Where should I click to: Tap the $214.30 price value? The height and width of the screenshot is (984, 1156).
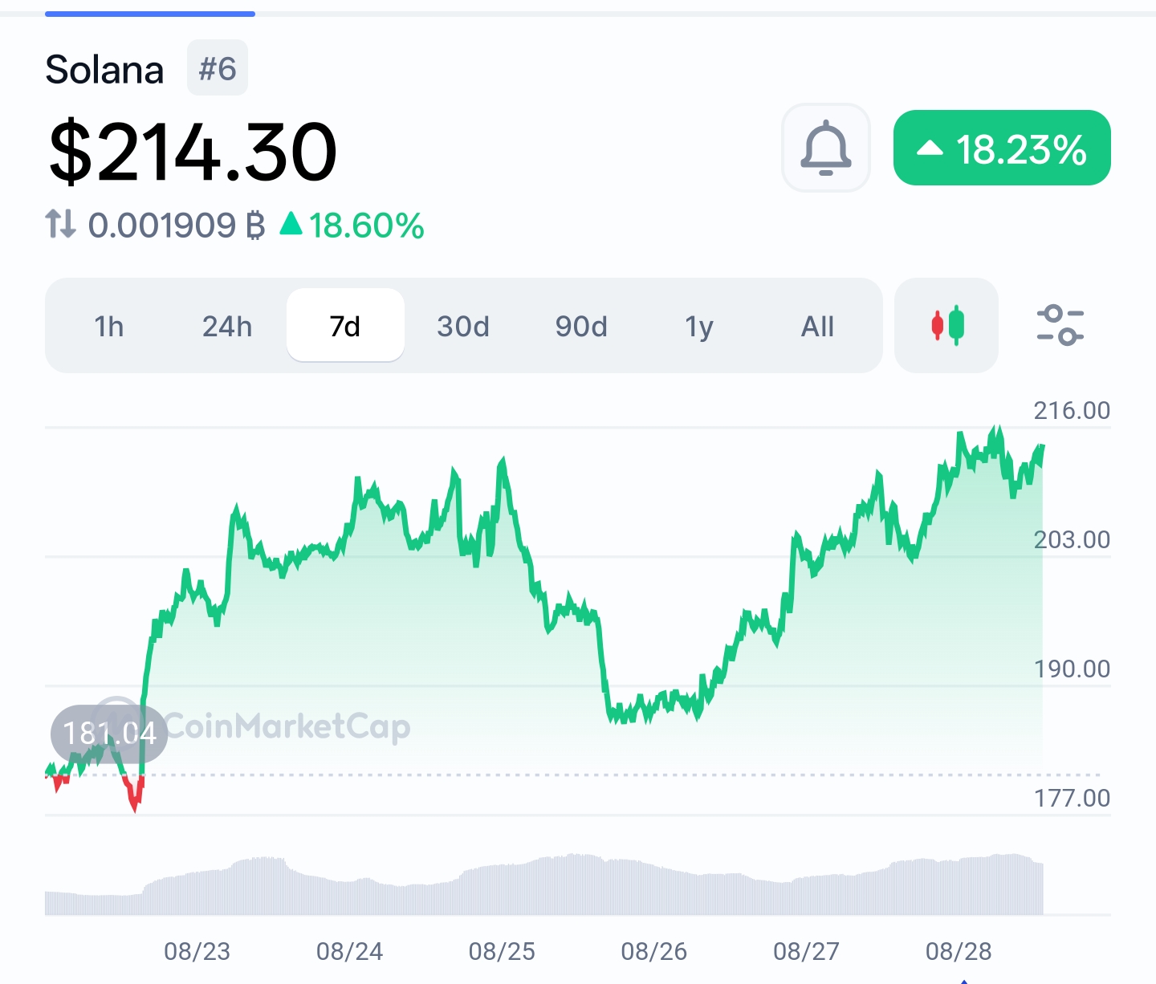(x=193, y=152)
